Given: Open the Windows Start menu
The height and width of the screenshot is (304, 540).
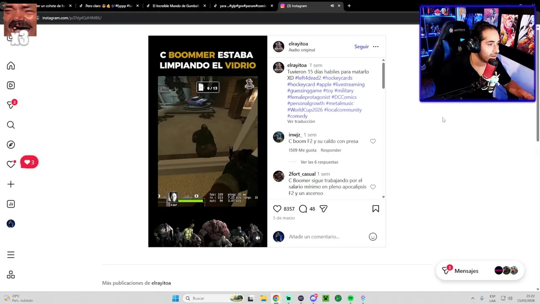Looking at the screenshot, I should pos(175,299).
